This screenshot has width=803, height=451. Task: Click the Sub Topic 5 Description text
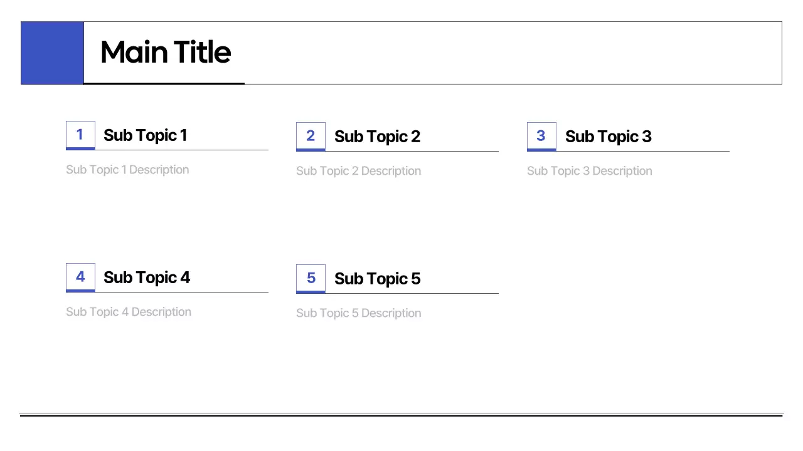pyautogui.click(x=358, y=313)
